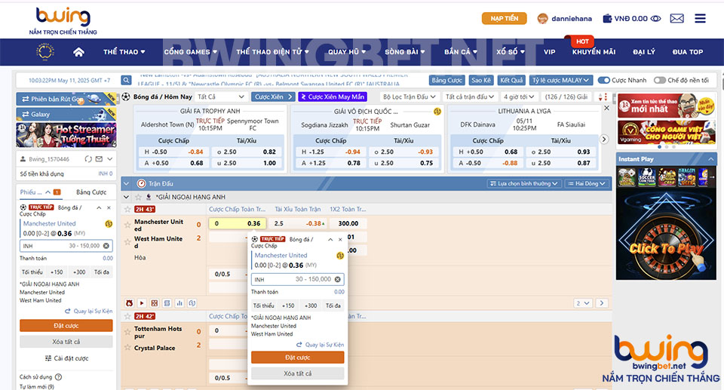This screenshot has height=390, width=724.
Task: Open the mail envelope icon in header
Action: 676,19
